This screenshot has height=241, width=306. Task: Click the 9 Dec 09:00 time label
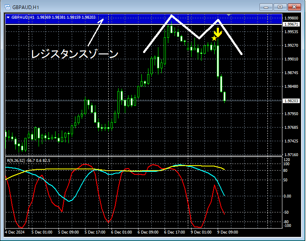pos(228,232)
